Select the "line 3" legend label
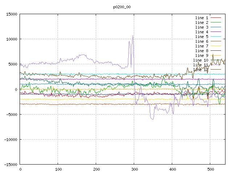 [202, 27]
